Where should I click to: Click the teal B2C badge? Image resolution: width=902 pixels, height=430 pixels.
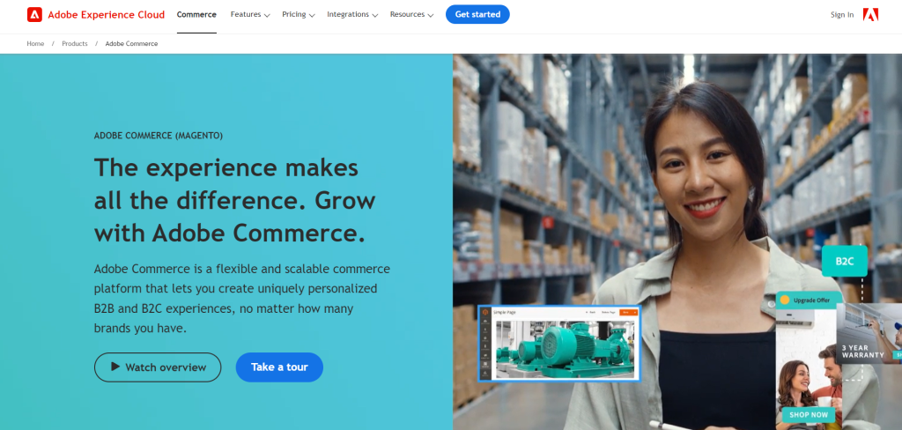[x=844, y=262]
